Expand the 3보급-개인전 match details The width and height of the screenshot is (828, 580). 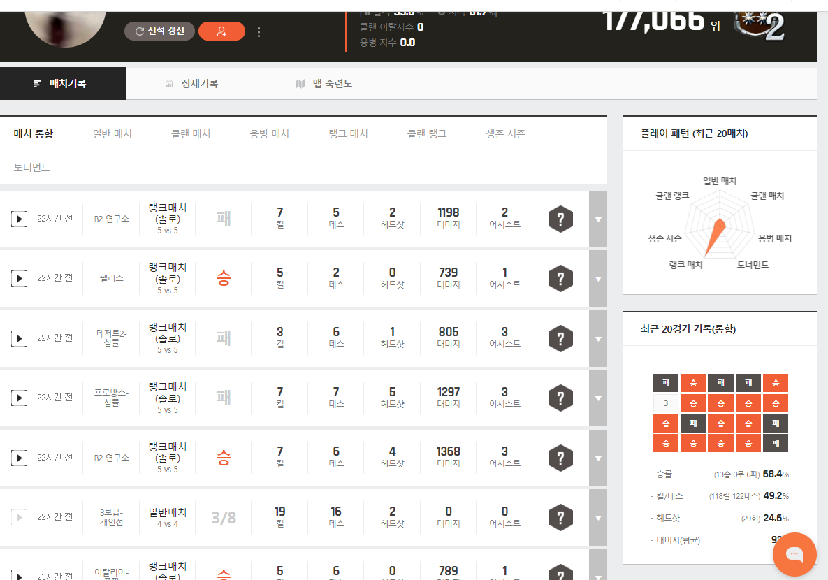597,517
